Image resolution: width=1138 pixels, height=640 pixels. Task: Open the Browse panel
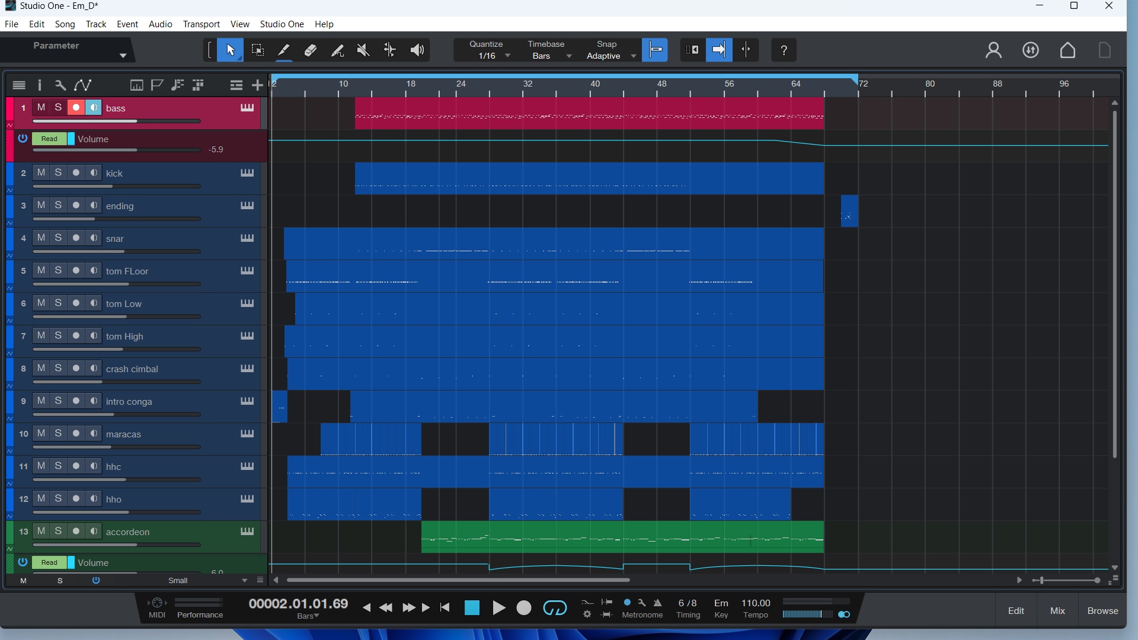tap(1102, 611)
